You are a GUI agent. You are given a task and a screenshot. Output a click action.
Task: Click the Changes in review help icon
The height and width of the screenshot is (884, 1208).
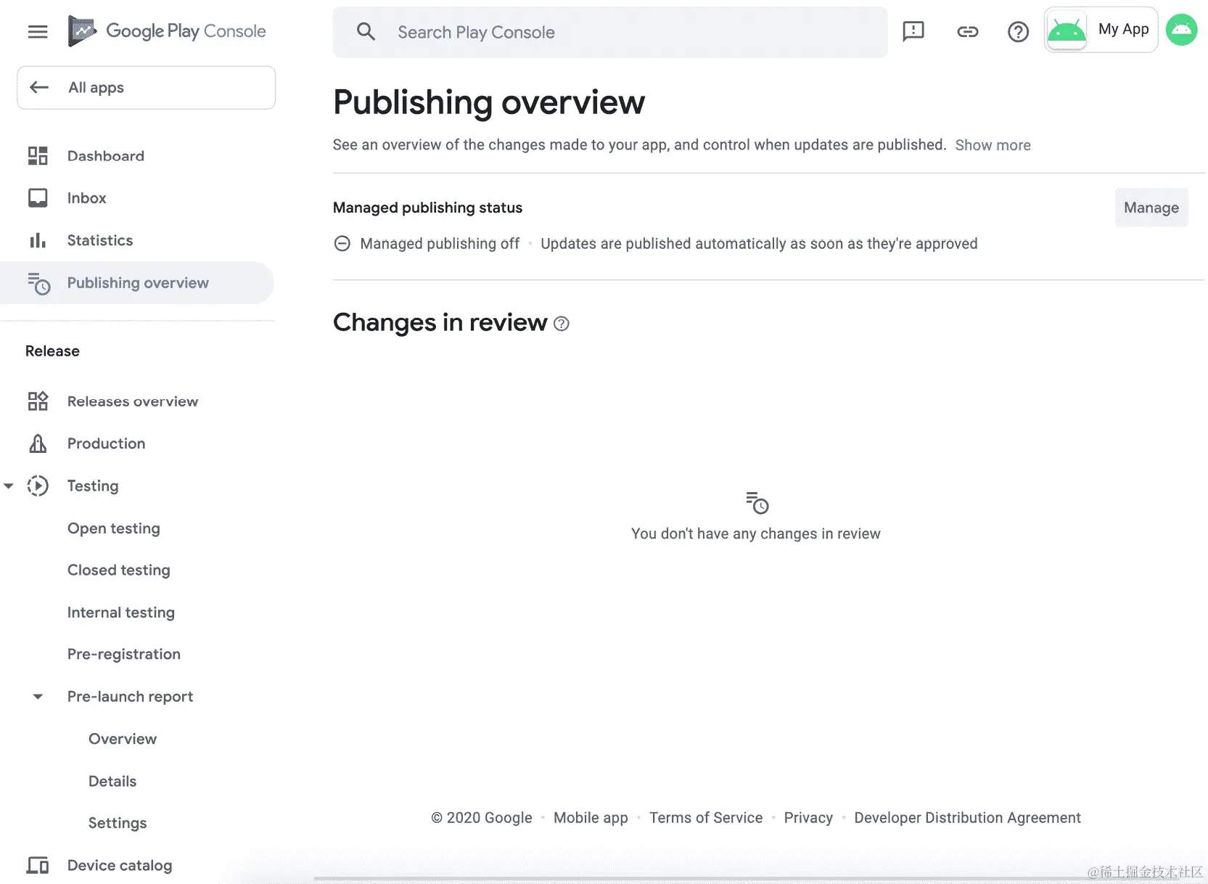tap(562, 324)
